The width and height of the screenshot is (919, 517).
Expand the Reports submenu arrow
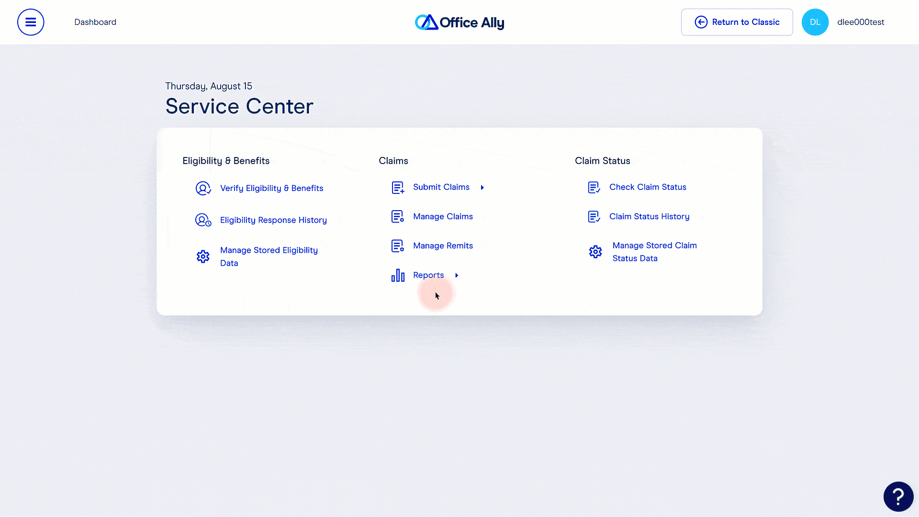click(x=457, y=275)
